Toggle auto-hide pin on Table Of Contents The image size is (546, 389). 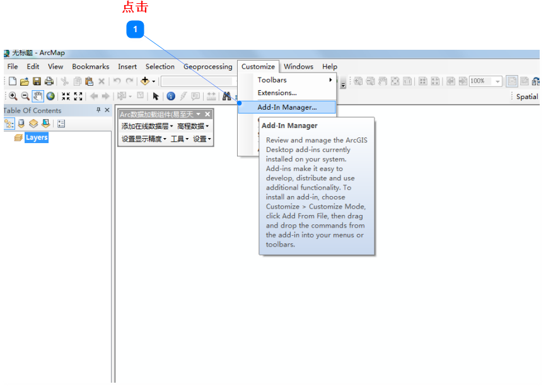coord(98,110)
